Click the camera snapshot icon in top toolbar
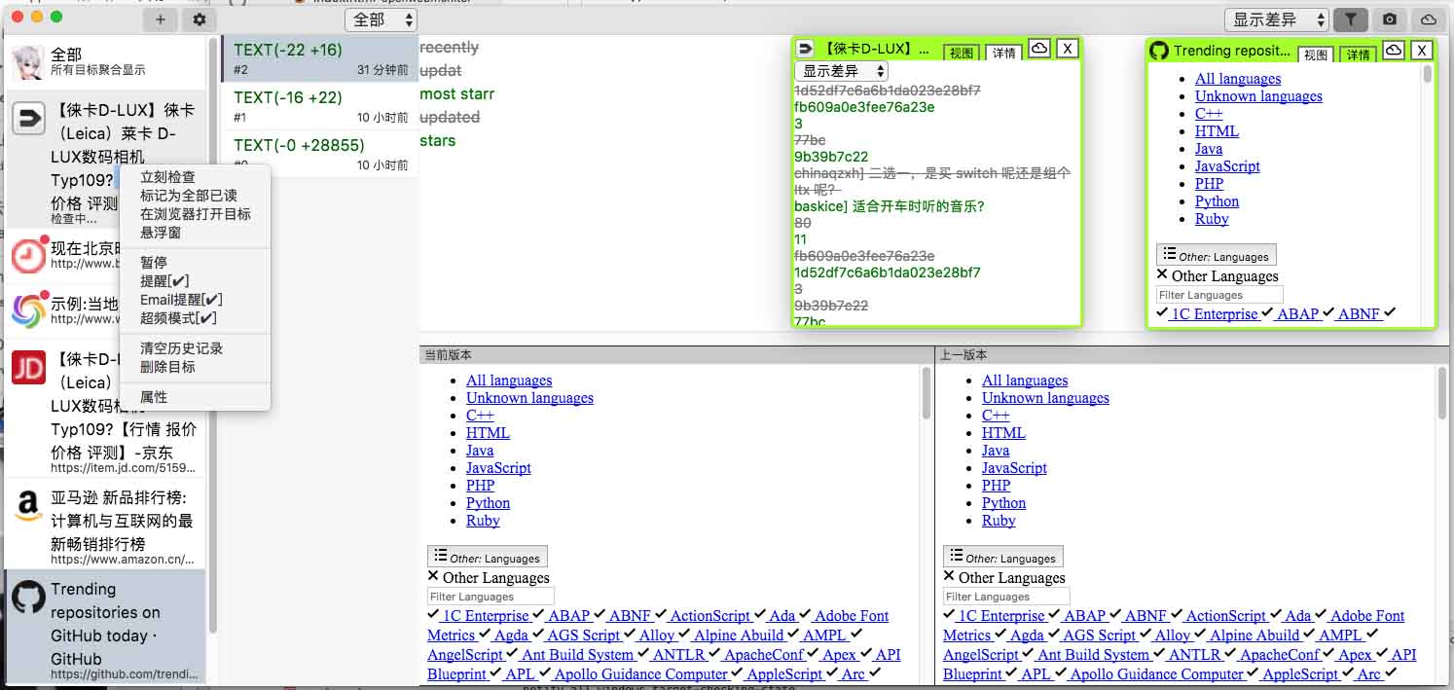The width and height of the screenshot is (1454, 690). (x=1390, y=19)
